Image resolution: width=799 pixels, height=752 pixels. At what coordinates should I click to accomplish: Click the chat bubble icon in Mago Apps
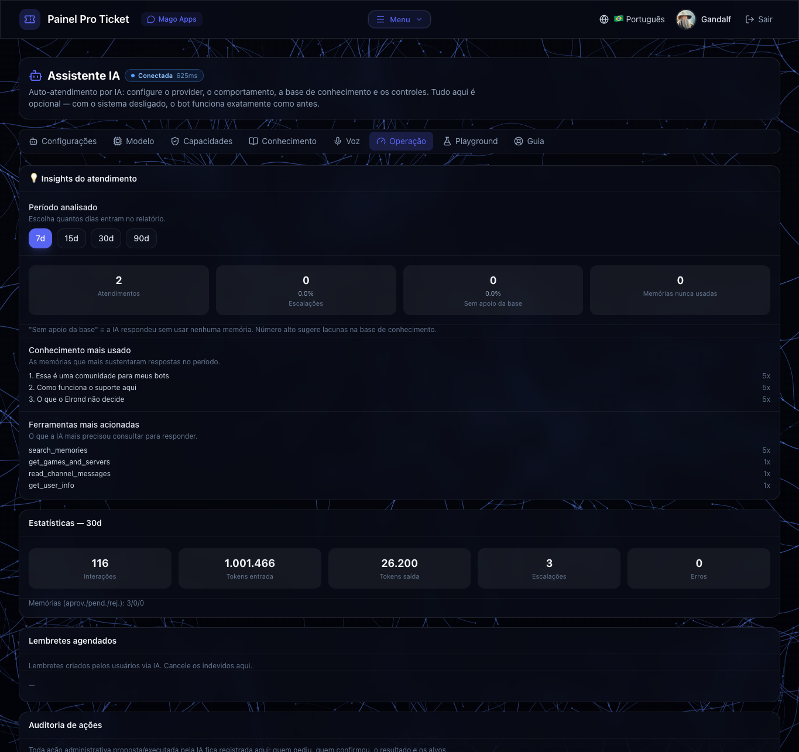tap(151, 19)
